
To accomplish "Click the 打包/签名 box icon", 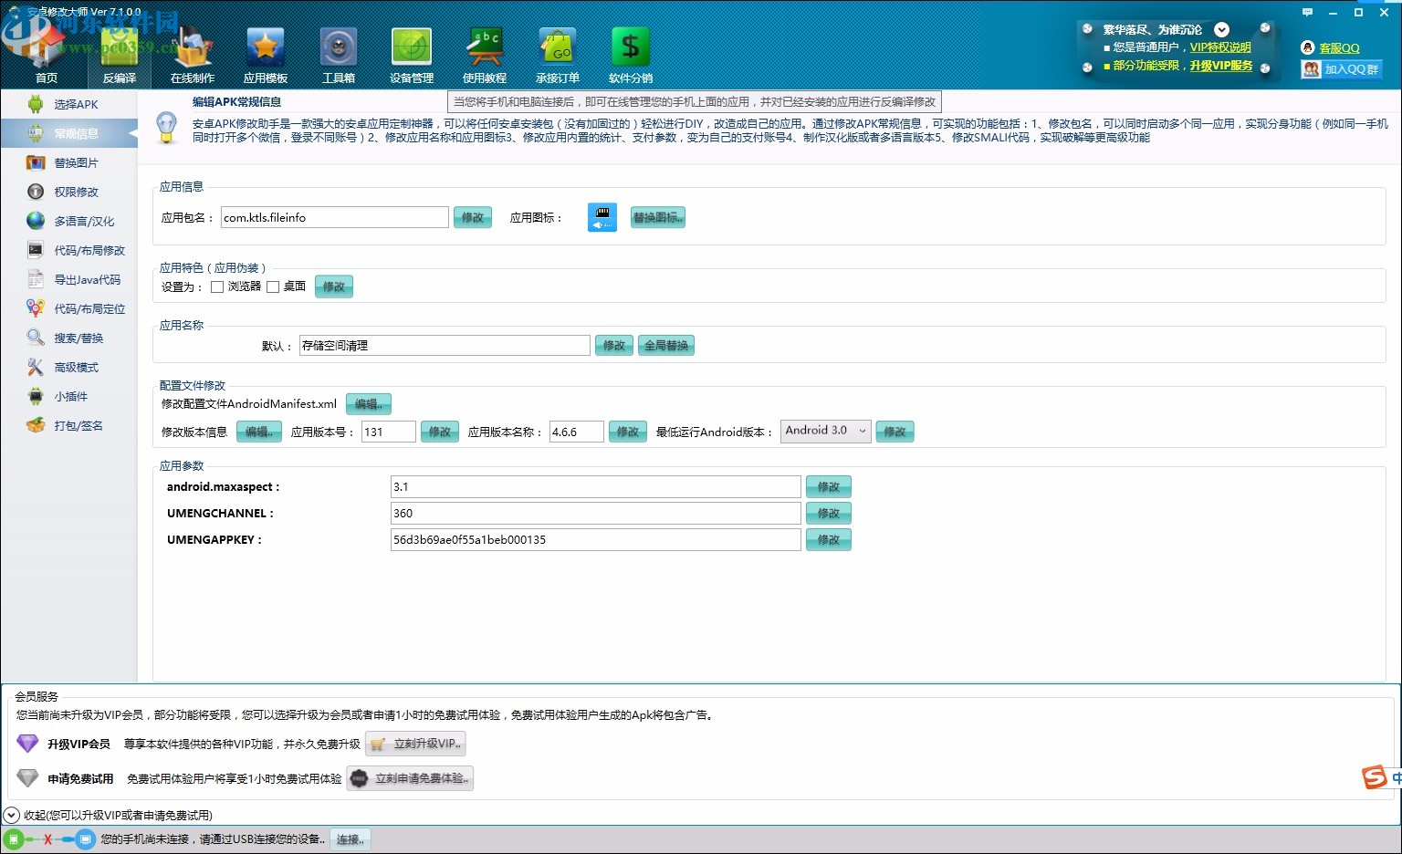I will coord(36,425).
